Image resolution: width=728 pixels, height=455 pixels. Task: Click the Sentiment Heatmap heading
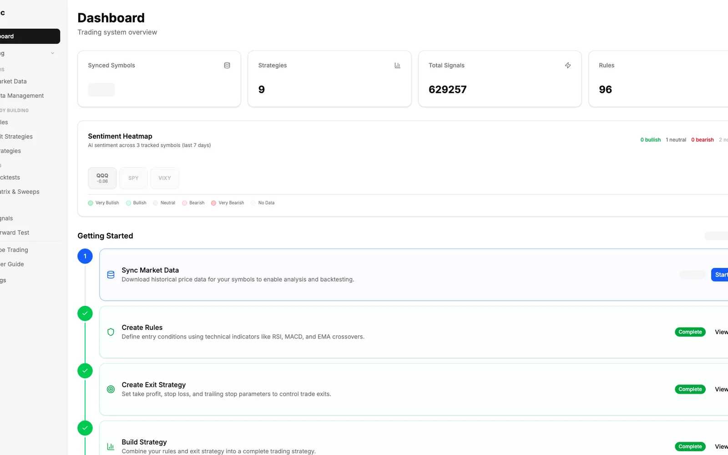coord(120,136)
